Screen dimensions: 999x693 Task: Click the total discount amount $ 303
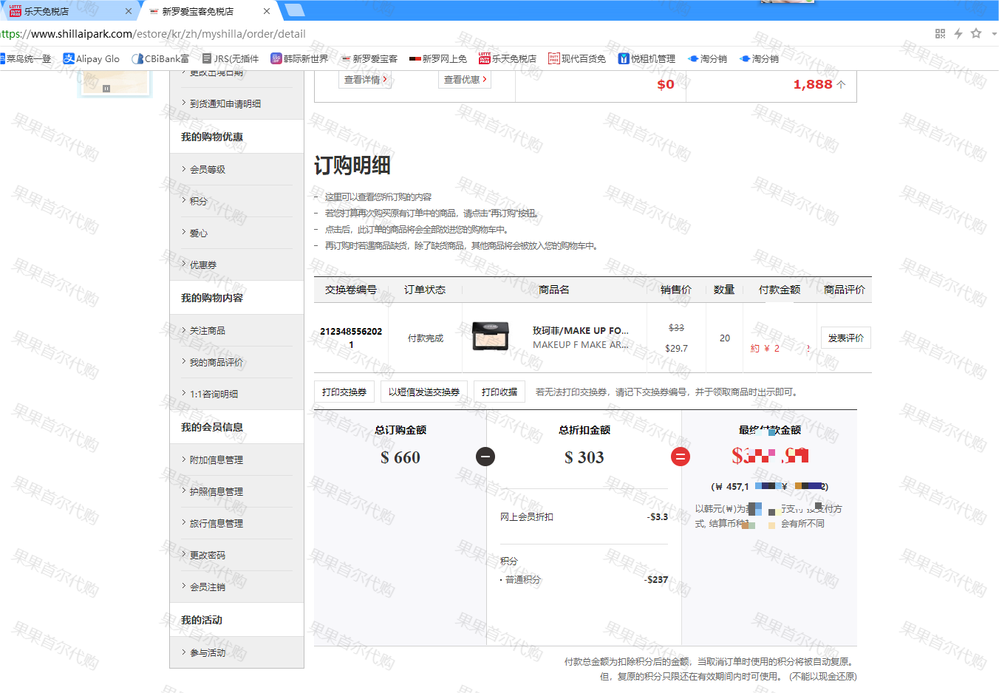[x=584, y=457]
